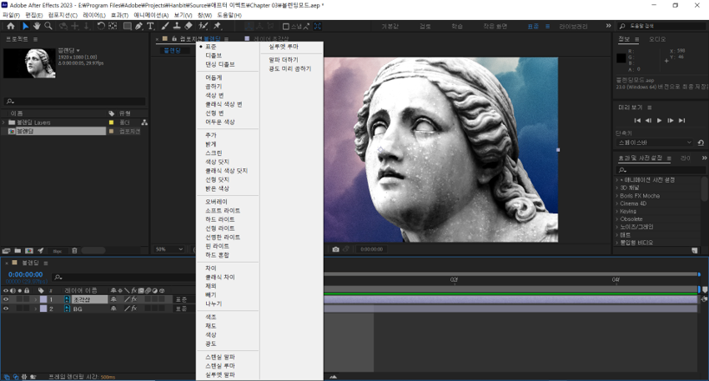Image resolution: width=709 pixels, height=381 pixels.
Task: Toggle the lock box for layer 1
Action: pos(27,299)
